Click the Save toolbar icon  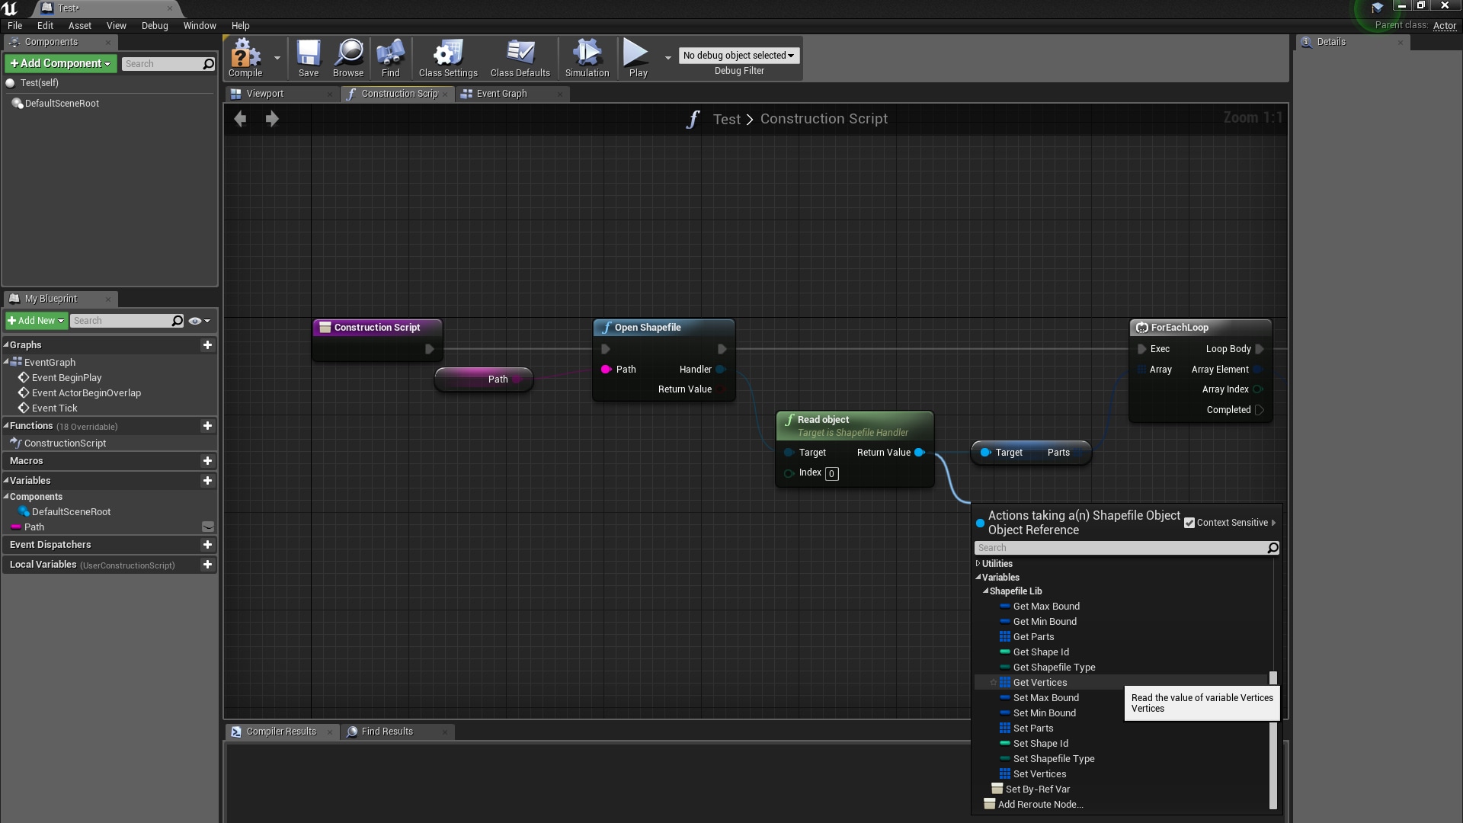click(x=308, y=58)
